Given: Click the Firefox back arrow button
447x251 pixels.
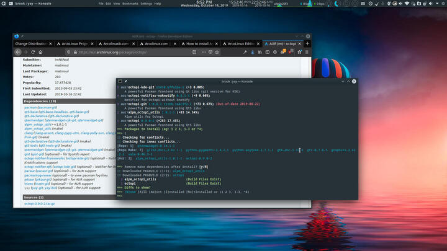Looking at the screenshot, I should tap(18, 52).
